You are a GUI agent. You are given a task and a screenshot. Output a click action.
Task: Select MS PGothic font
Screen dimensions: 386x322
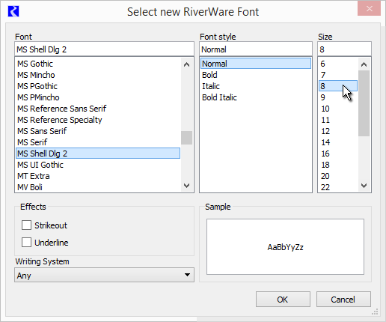tap(98, 86)
